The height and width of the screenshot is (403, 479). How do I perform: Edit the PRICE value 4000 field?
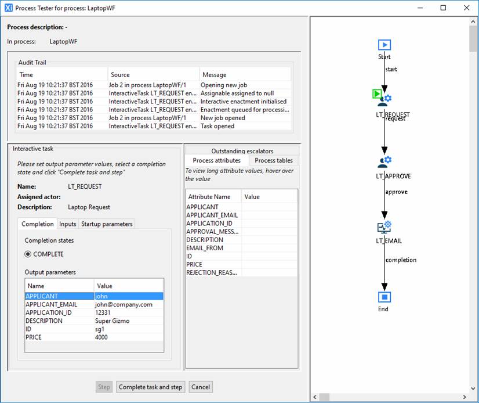click(x=128, y=337)
